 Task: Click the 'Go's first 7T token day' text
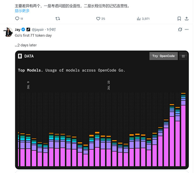click(x=33, y=35)
